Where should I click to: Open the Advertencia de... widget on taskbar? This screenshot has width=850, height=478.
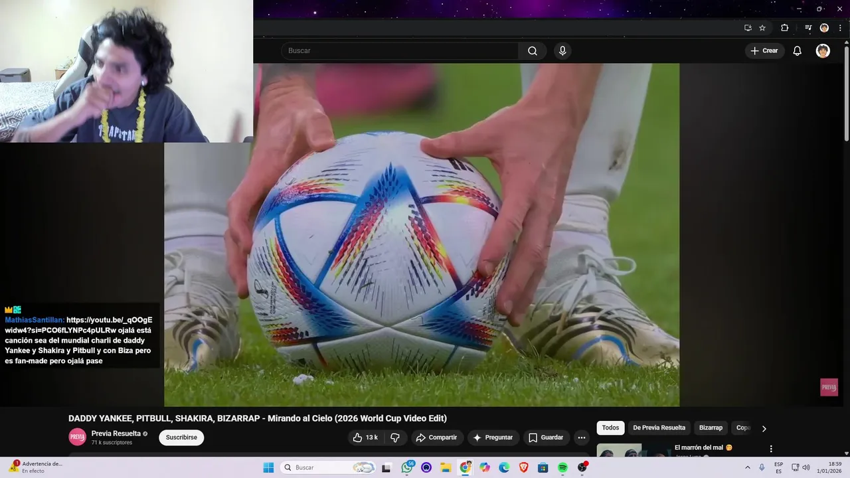[37, 467]
